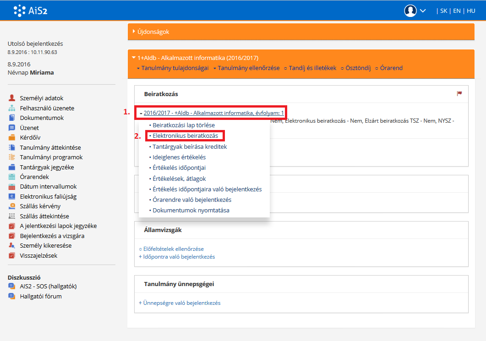Expand the Újdonságok panel

[x=151, y=32]
